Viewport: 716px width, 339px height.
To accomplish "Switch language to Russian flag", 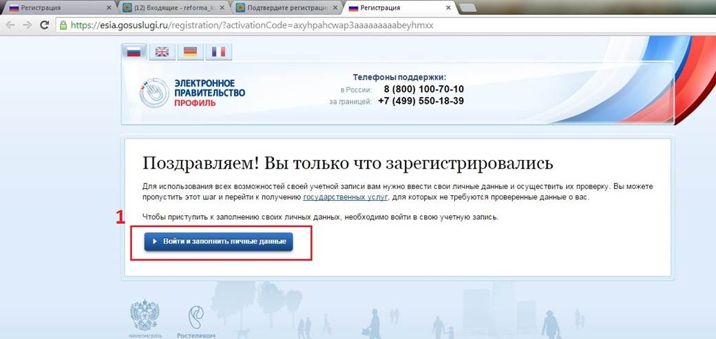I will pos(134,52).
